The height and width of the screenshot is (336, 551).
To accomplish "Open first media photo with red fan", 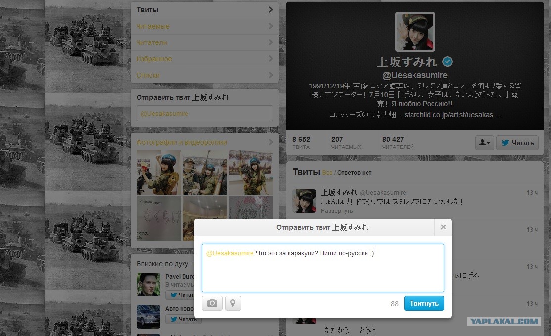I will click(158, 172).
